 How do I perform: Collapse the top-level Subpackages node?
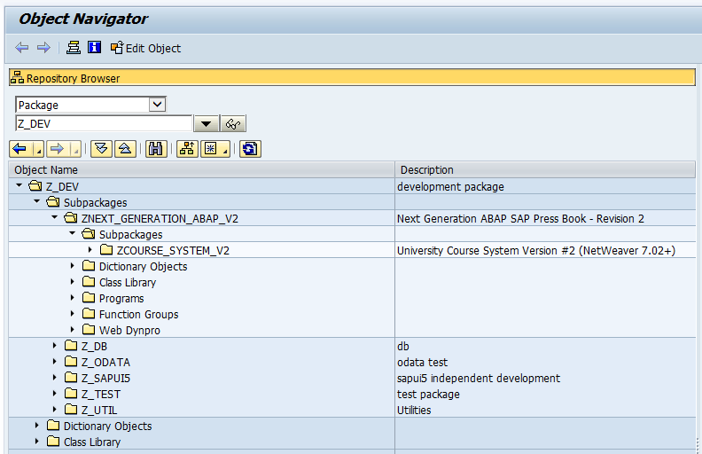36,201
